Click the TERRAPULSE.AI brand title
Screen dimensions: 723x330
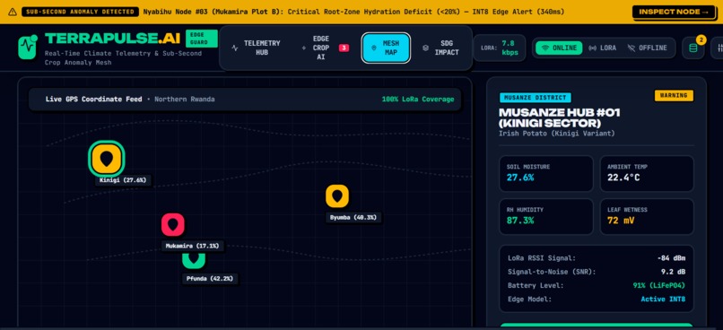click(x=112, y=39)
